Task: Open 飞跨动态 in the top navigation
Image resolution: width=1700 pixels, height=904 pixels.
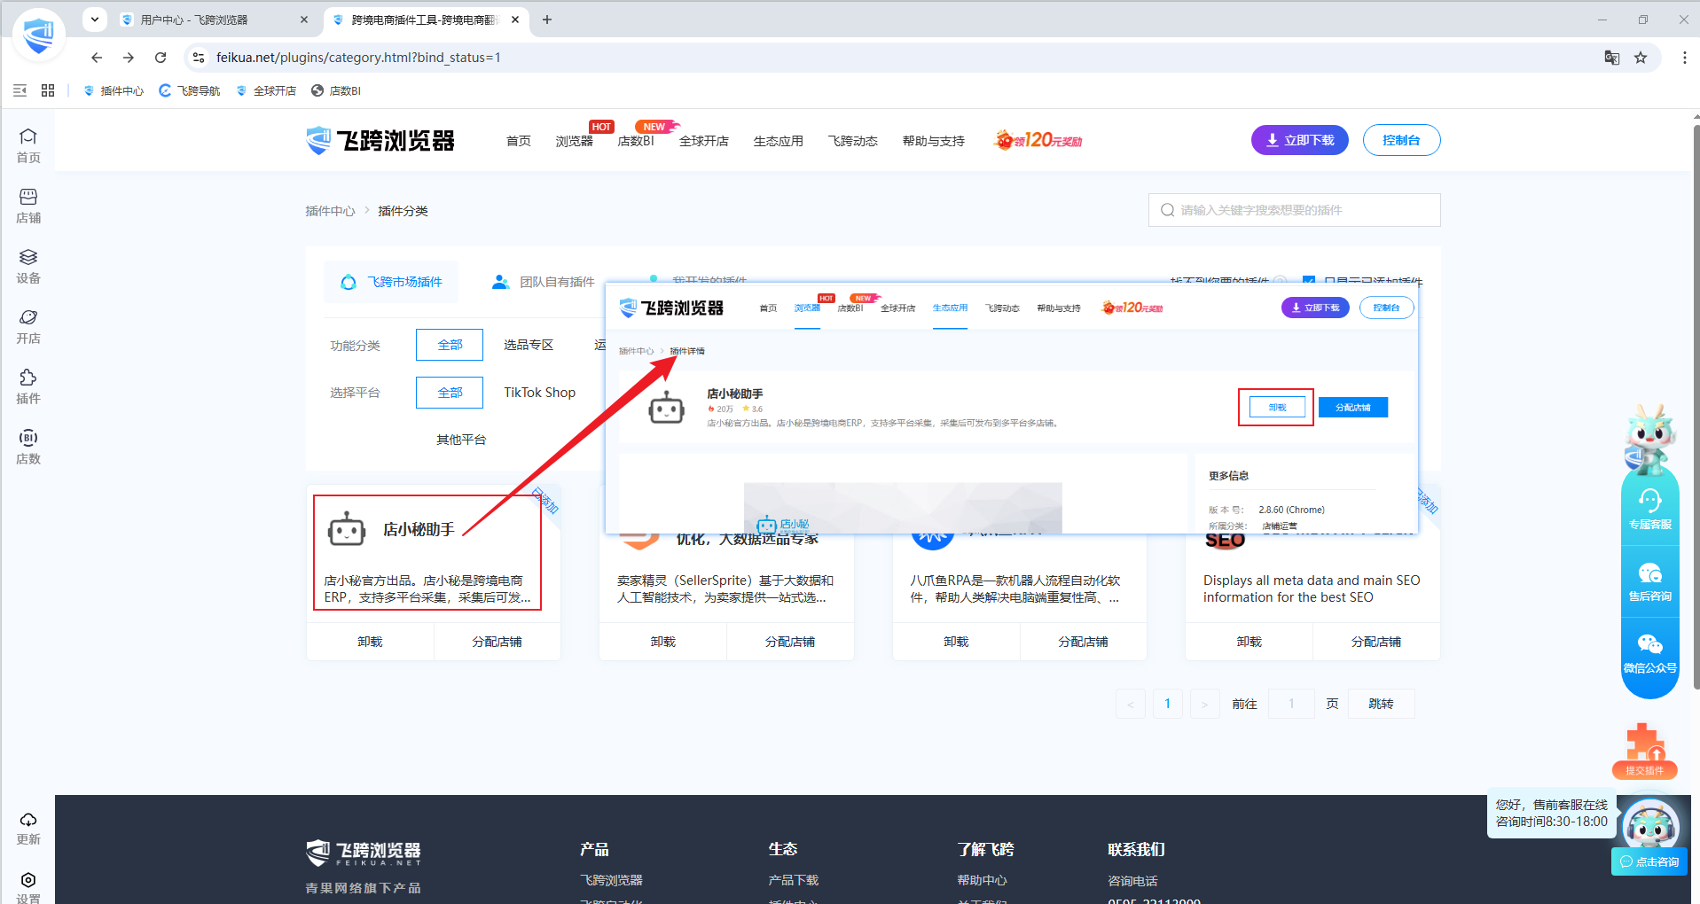Action: (x=853, y=141)
